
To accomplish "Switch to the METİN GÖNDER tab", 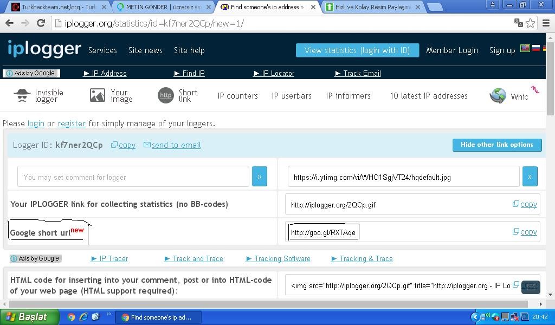I will point(163,7).
